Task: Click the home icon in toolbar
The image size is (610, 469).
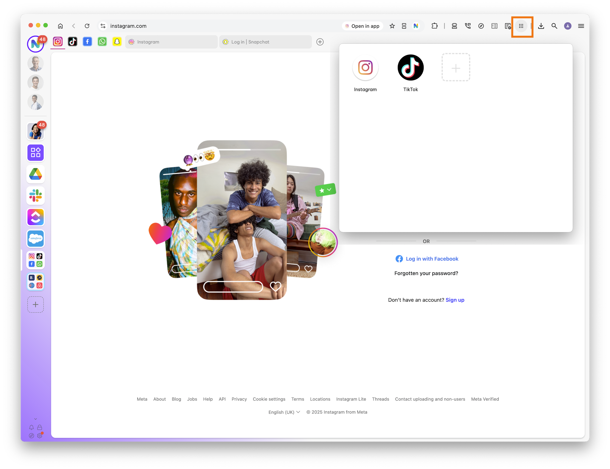Action: [x=60, y=26]
